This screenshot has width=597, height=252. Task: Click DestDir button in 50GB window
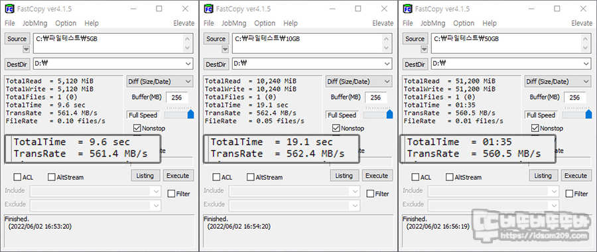coord(415,64)
